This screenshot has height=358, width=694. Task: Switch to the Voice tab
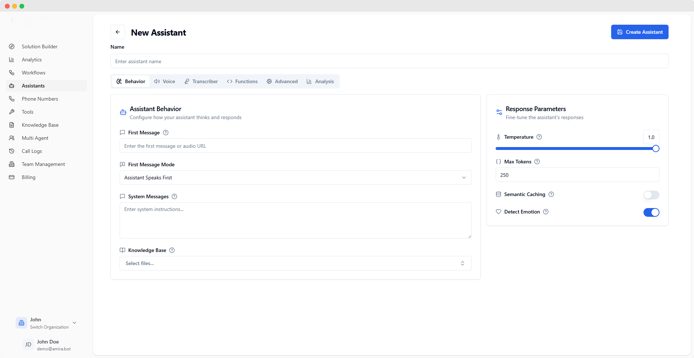tap(165, 81)
